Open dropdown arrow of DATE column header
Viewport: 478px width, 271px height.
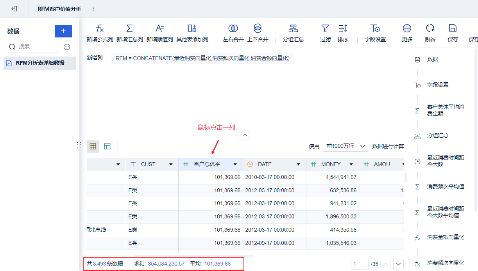(x=299, y=165)
